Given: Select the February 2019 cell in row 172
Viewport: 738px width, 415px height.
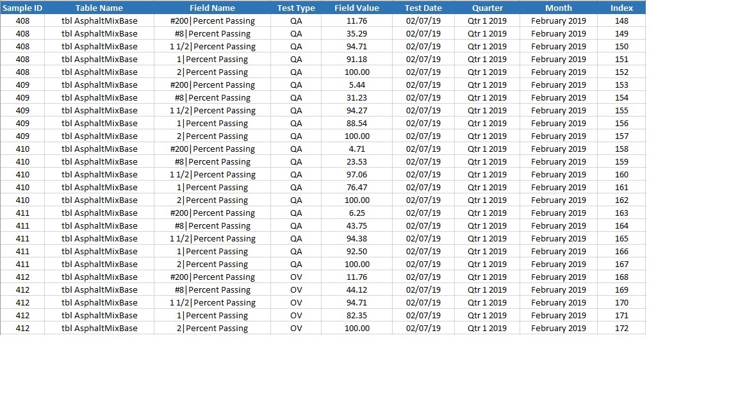Looking at the screenshot, I should click(x=559, y=328).
